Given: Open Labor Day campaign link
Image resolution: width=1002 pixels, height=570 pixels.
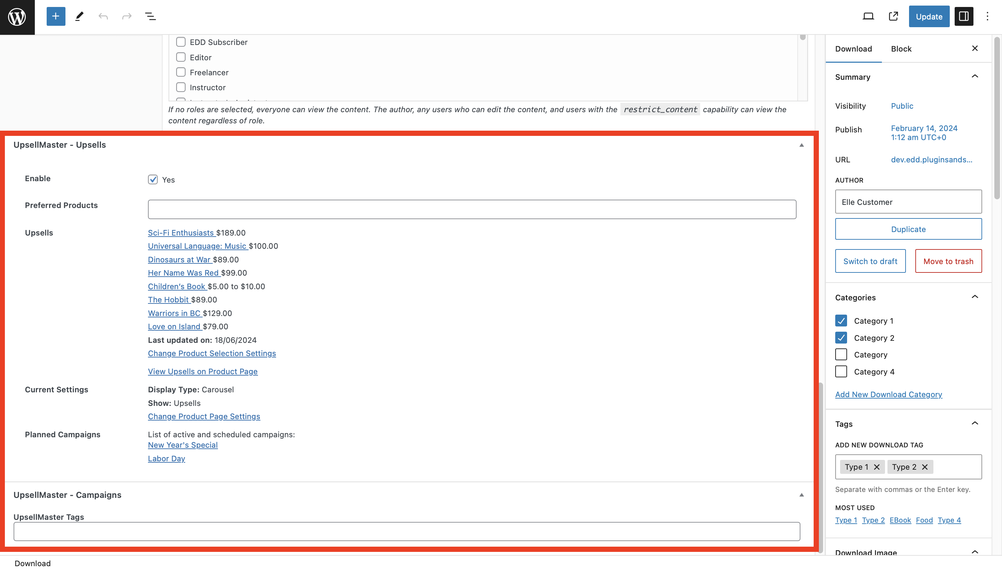Looking at the screenshot, I should click(166, 459).
